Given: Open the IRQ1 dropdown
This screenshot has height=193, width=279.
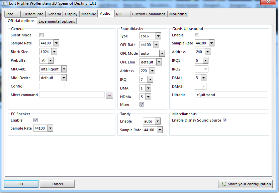Looking at the screenshot, I should [x=205, y=60].
